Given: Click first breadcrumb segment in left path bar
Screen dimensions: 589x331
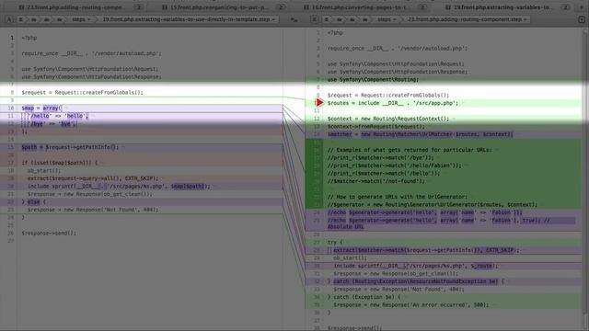Looking at the screenshot, I should click(x=21, y=19).
